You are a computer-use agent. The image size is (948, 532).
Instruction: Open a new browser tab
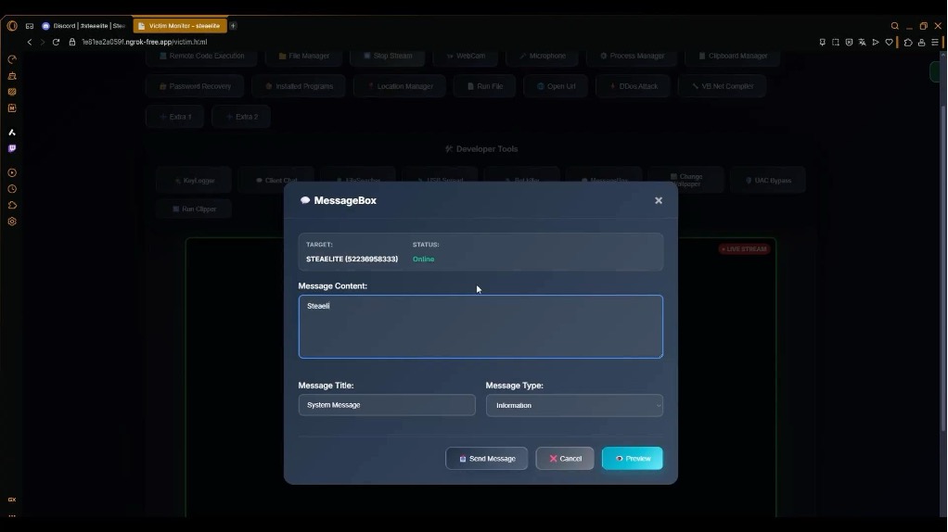pos(233,26)
